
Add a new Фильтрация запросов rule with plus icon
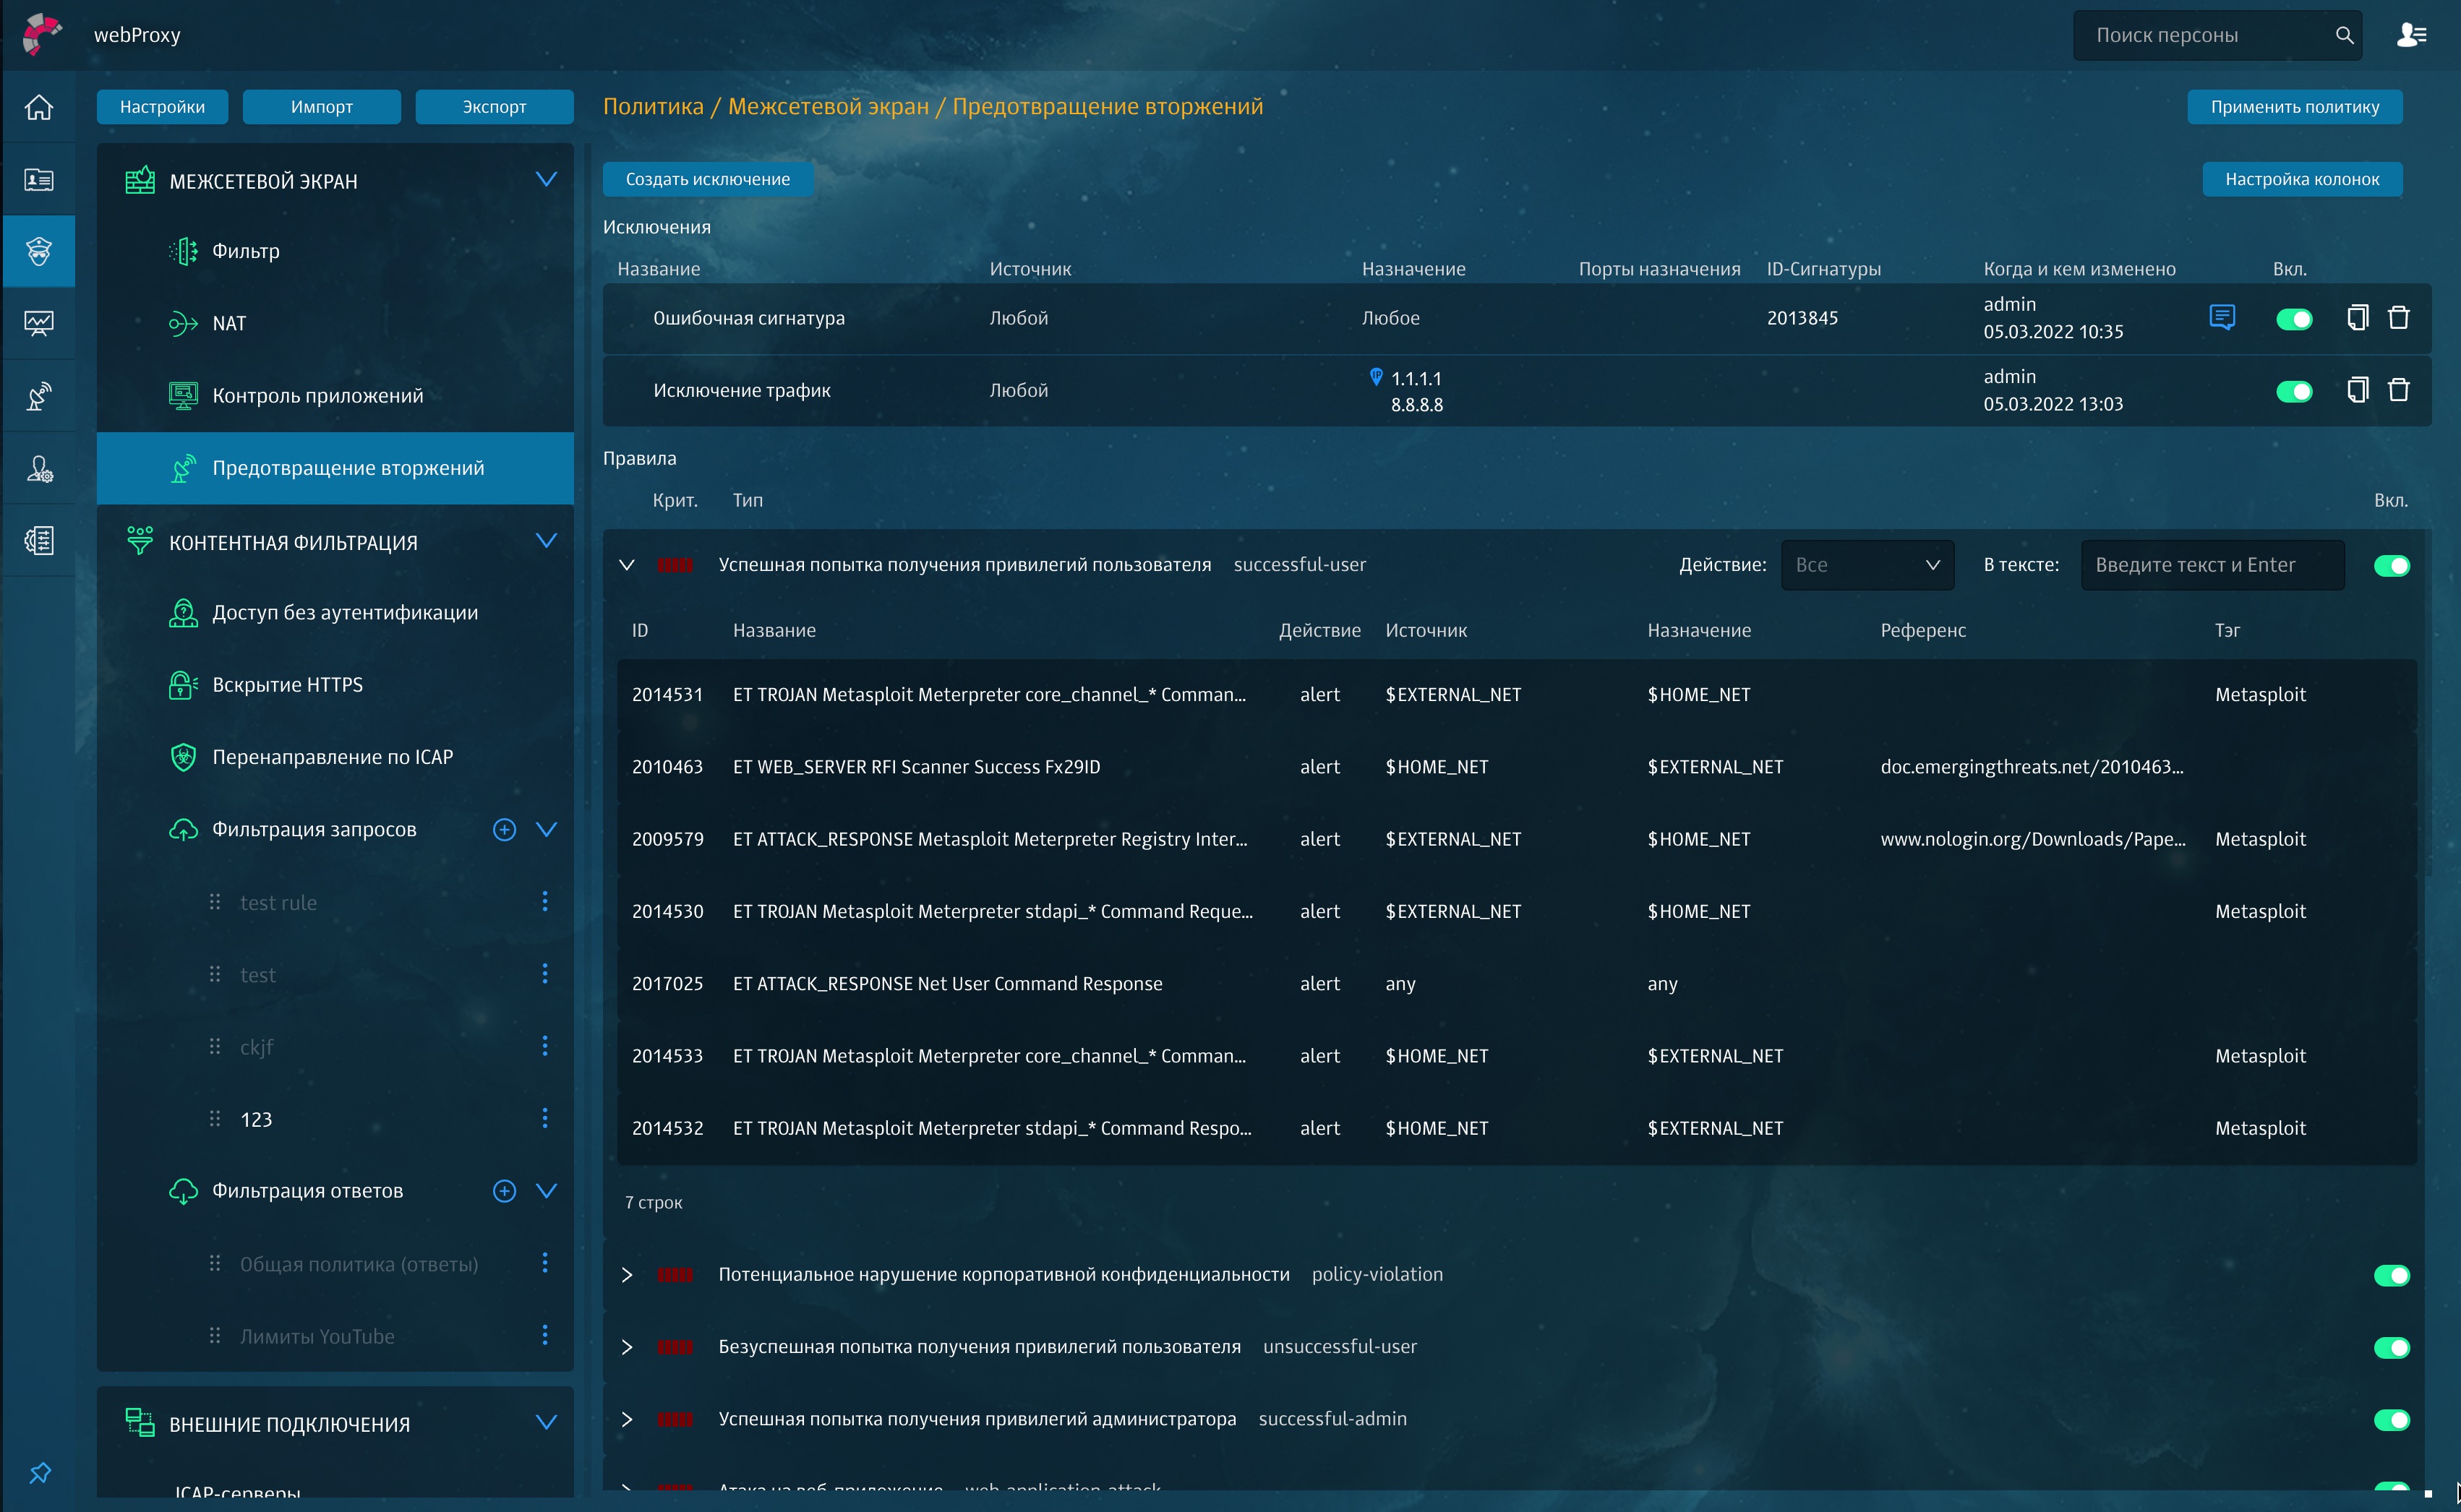coord(504,829)
